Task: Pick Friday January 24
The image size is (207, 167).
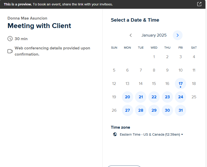Action: [181, 97]
